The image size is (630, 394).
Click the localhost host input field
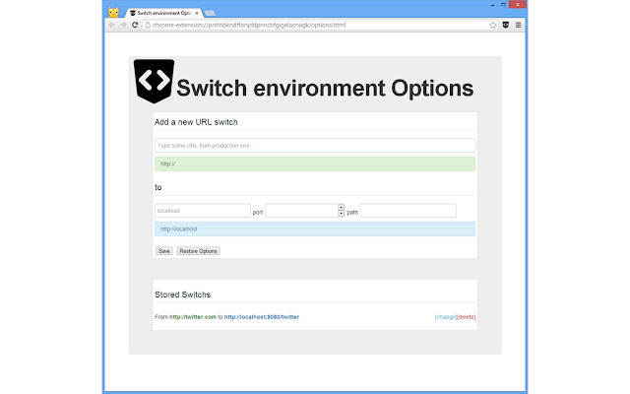tap(203, 211)
